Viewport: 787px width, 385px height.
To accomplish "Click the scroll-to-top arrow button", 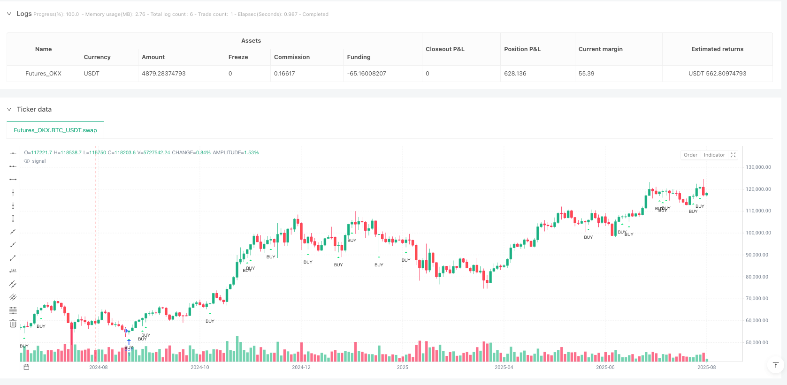I will (x=775, y=365).
